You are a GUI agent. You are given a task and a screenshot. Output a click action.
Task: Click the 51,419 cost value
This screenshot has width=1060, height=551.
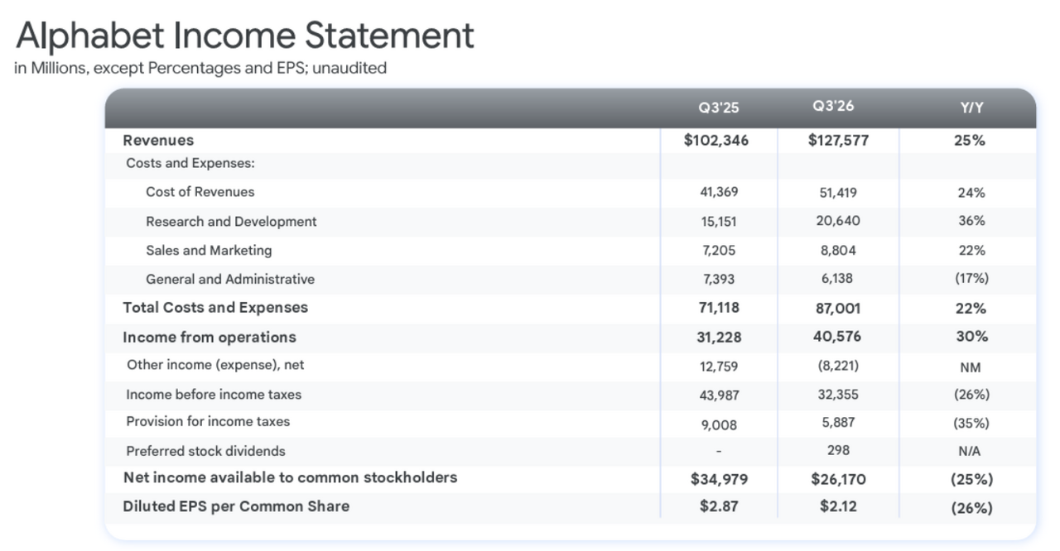coord(838,193)
